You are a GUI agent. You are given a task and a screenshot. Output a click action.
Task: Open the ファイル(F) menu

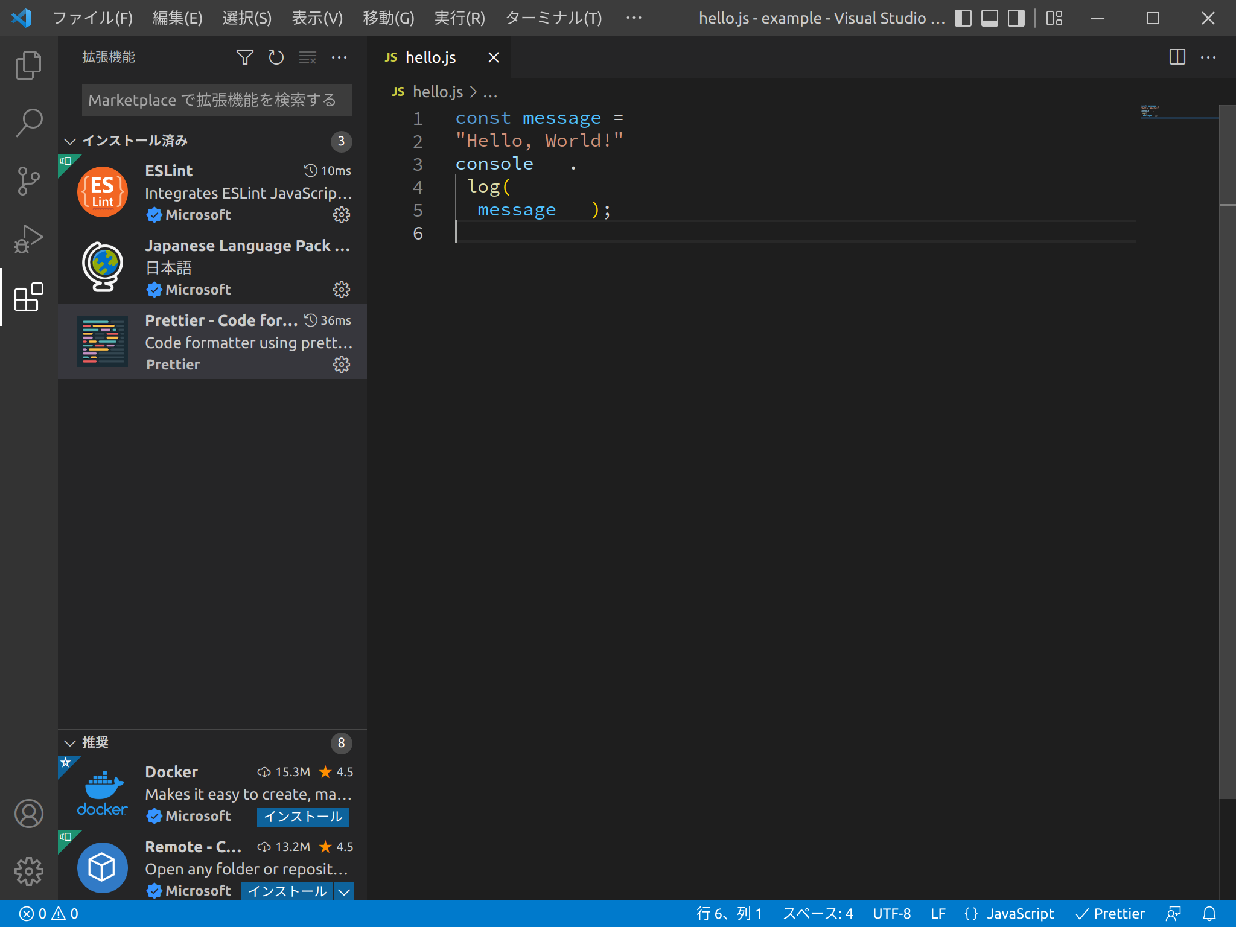coord(92,18)
